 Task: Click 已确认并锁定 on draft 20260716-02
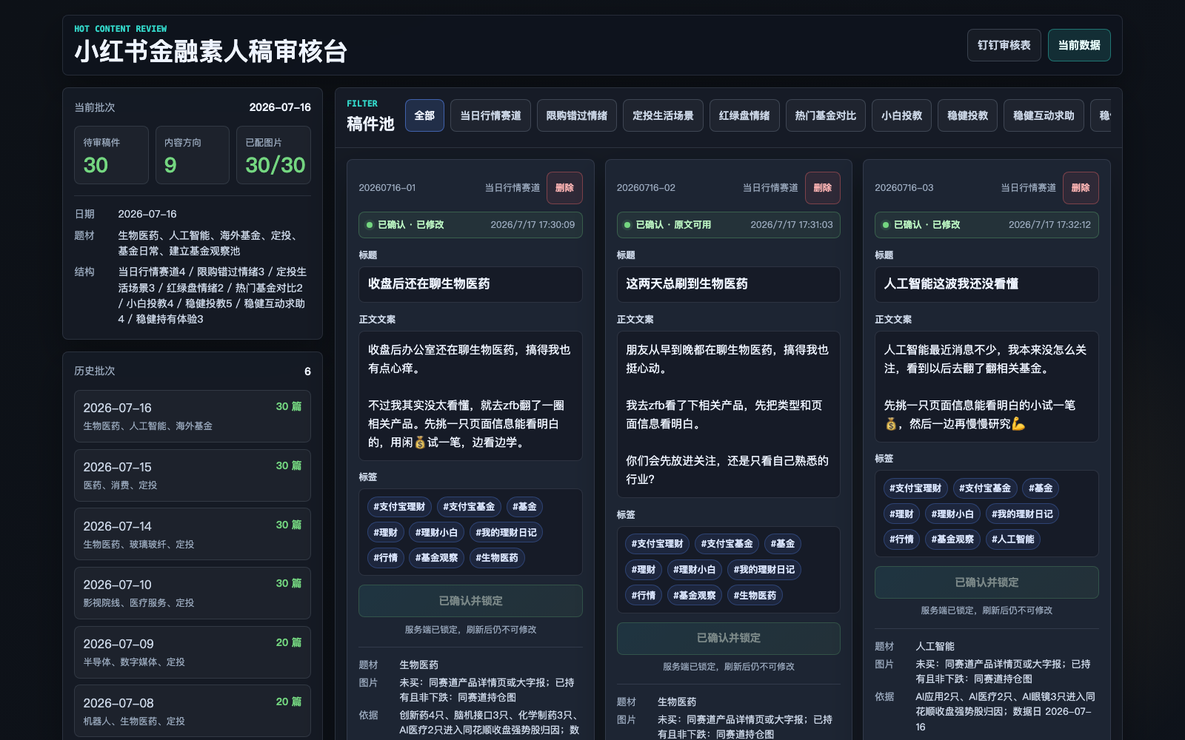pos(728,638)
